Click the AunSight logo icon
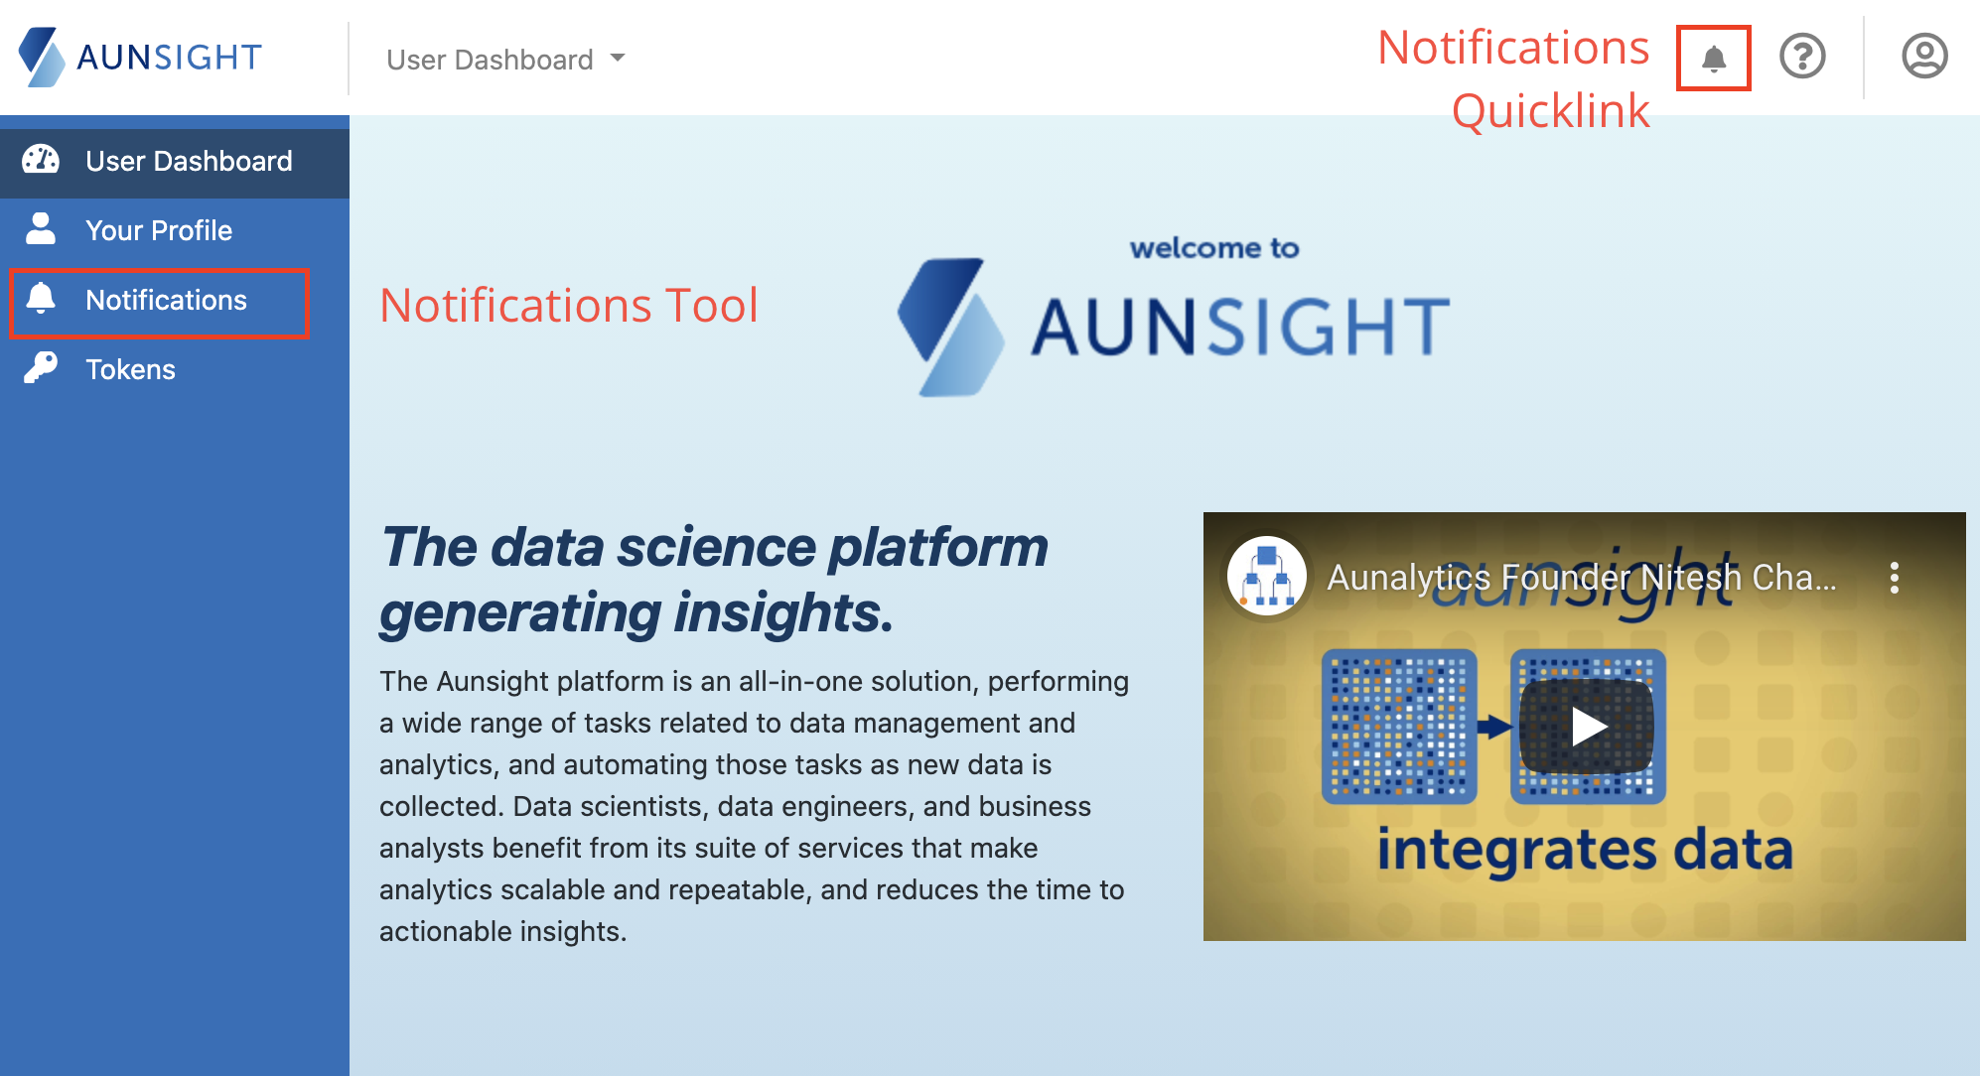The height and width of the screenshot is (1076, 1980). tap(39, 56)
